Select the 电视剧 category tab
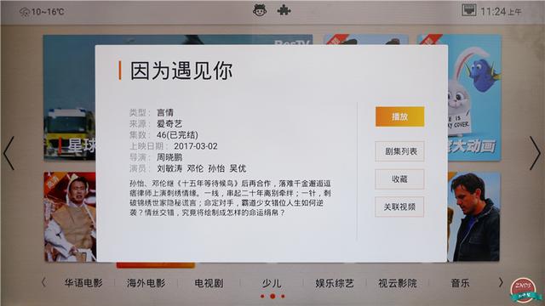This screenshot has width=545, height=306. tap(209, 283)
